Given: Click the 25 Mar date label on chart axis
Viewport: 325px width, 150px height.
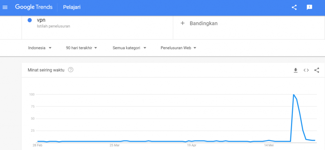Looking at the screenshot, I should [115, 145].
